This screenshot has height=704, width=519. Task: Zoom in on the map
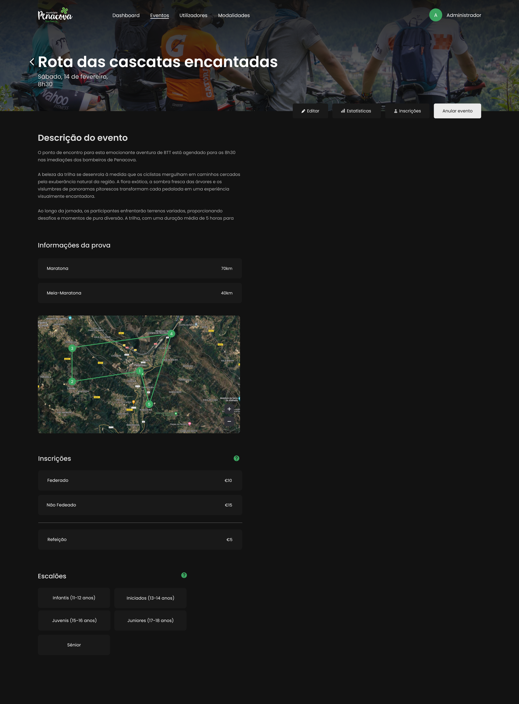[229, 409]
